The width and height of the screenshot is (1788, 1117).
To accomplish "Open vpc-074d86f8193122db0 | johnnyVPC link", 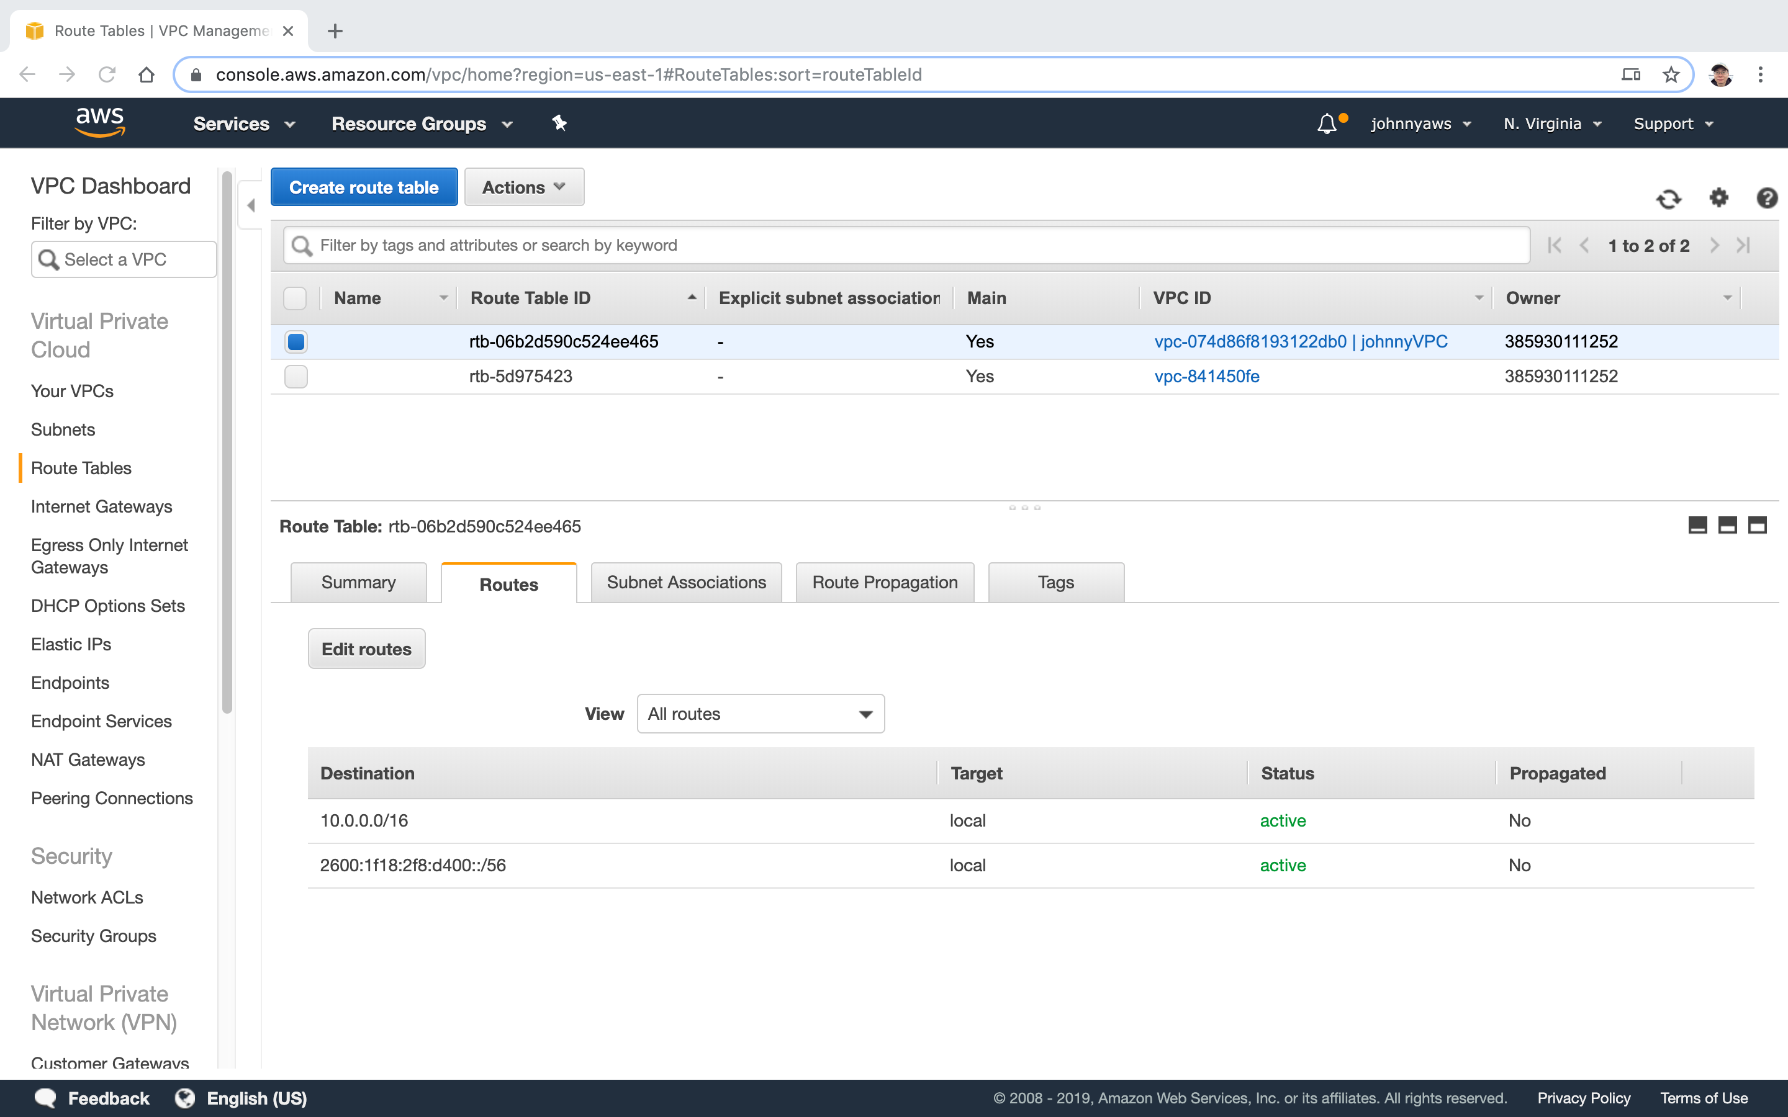I will pyautogui.click(x=1301, y=341).
